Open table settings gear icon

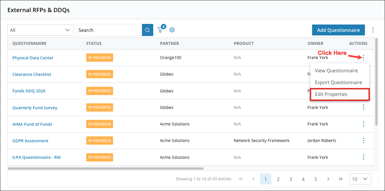[x=172, y=30]
